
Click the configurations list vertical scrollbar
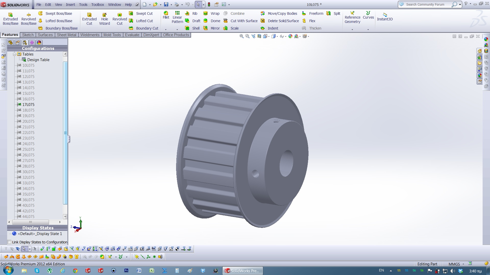(65, 133)
